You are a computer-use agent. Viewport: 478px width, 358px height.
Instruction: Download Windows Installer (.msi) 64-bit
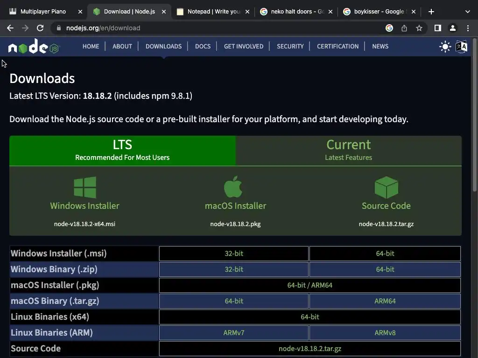pyautogui.click(x=385, y=254)
